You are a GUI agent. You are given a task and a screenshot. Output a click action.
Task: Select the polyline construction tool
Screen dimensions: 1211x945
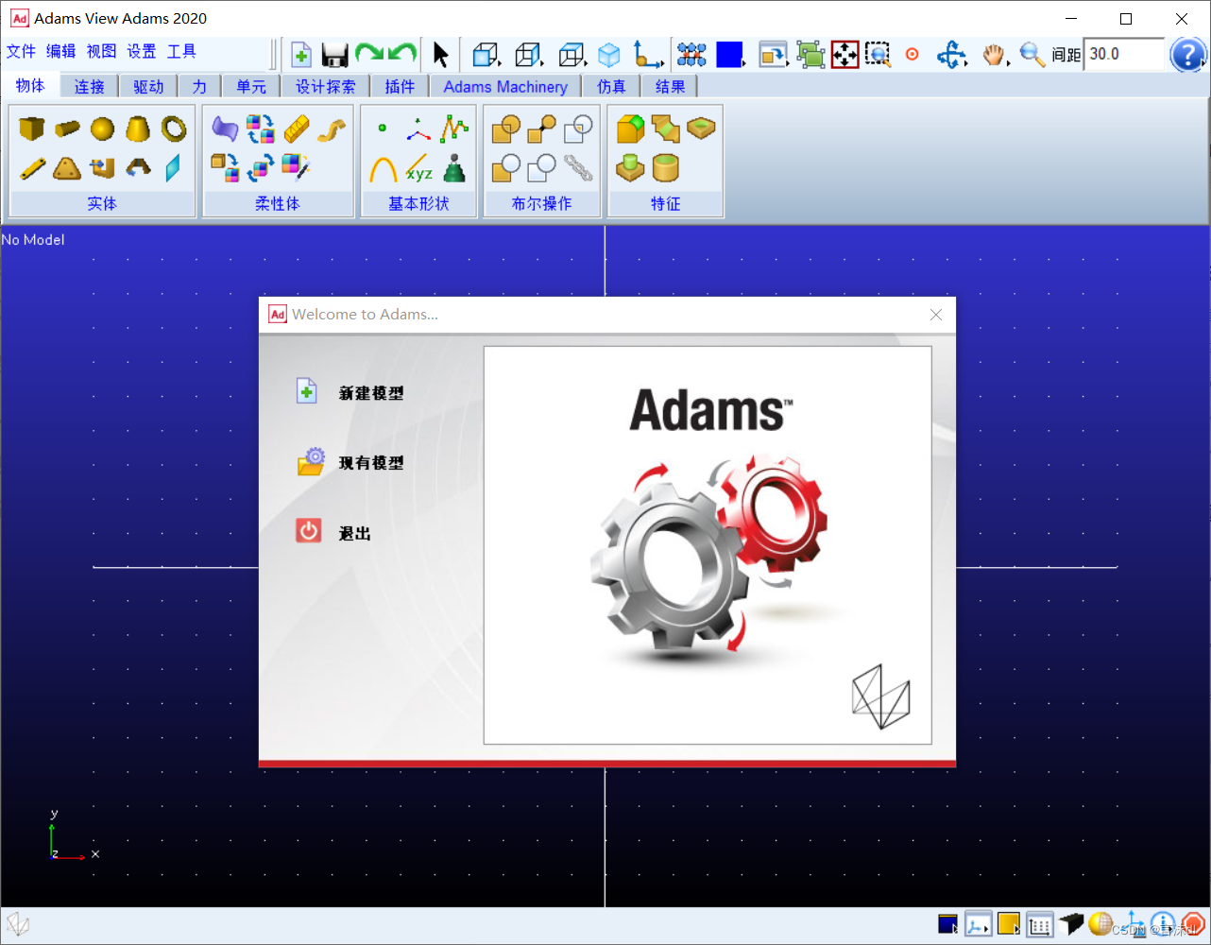tap(454, 129)
